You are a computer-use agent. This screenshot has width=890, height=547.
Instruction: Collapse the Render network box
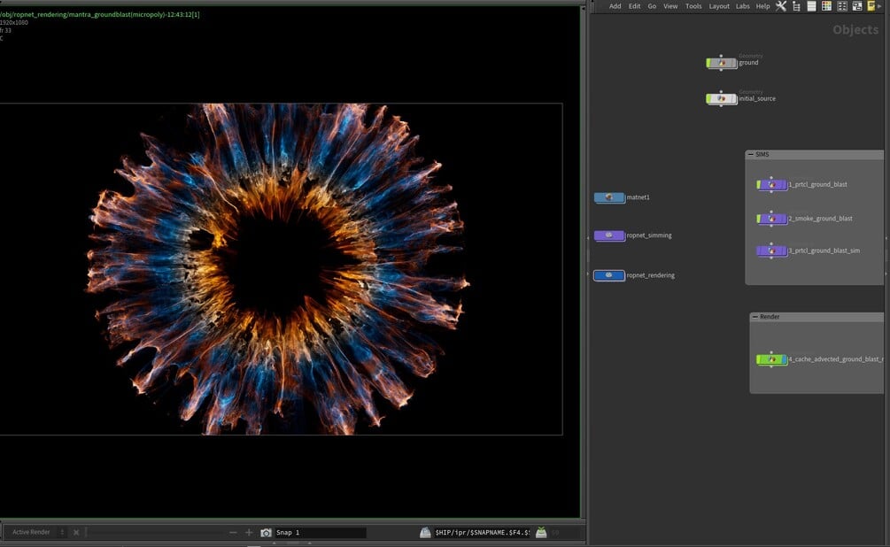[755, 317]
